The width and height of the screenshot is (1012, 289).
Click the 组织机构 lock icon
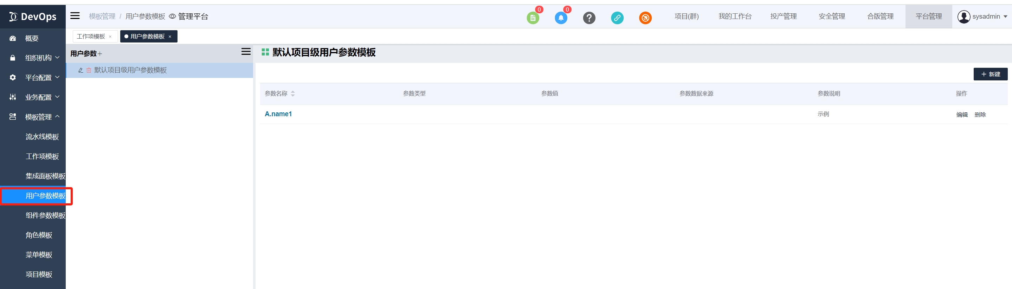tap(13, 58)
